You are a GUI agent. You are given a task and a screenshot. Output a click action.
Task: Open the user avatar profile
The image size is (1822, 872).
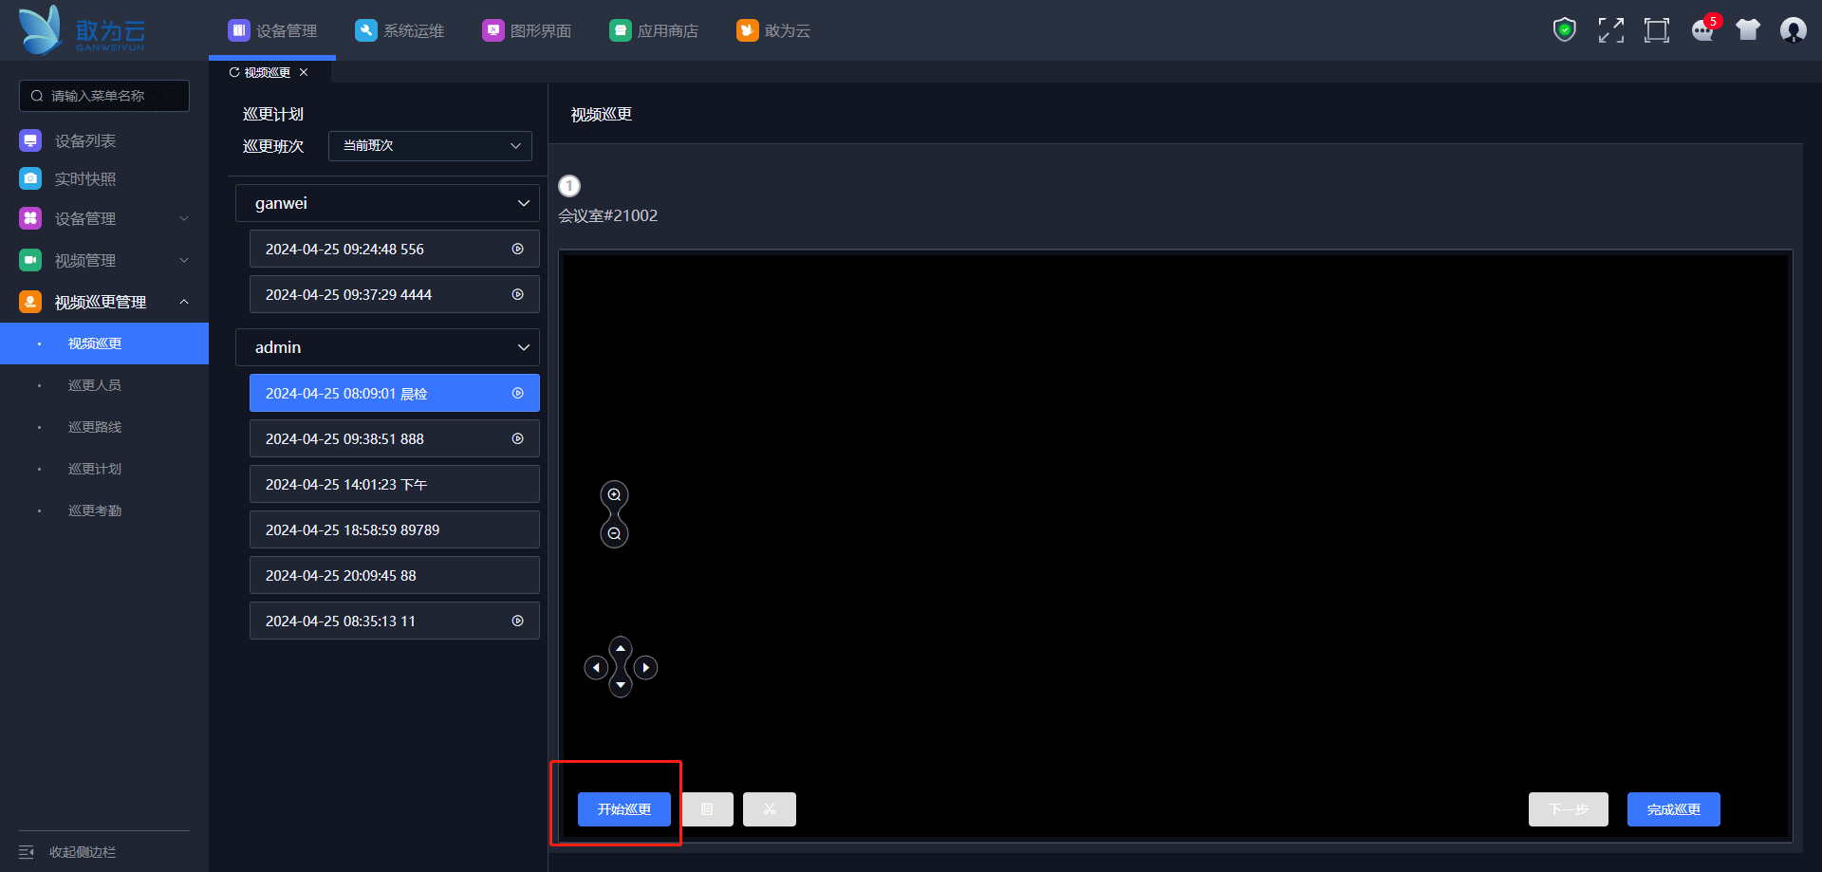(x=1794, y=30)
